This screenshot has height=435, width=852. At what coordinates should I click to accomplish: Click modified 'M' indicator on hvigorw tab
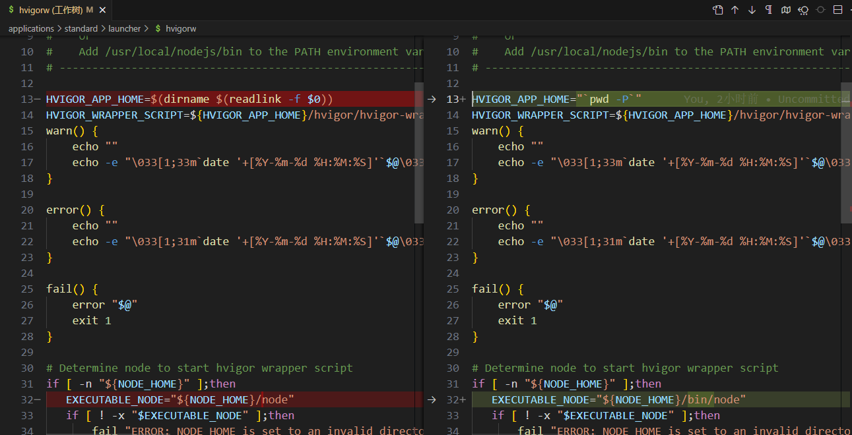point(90,10)
